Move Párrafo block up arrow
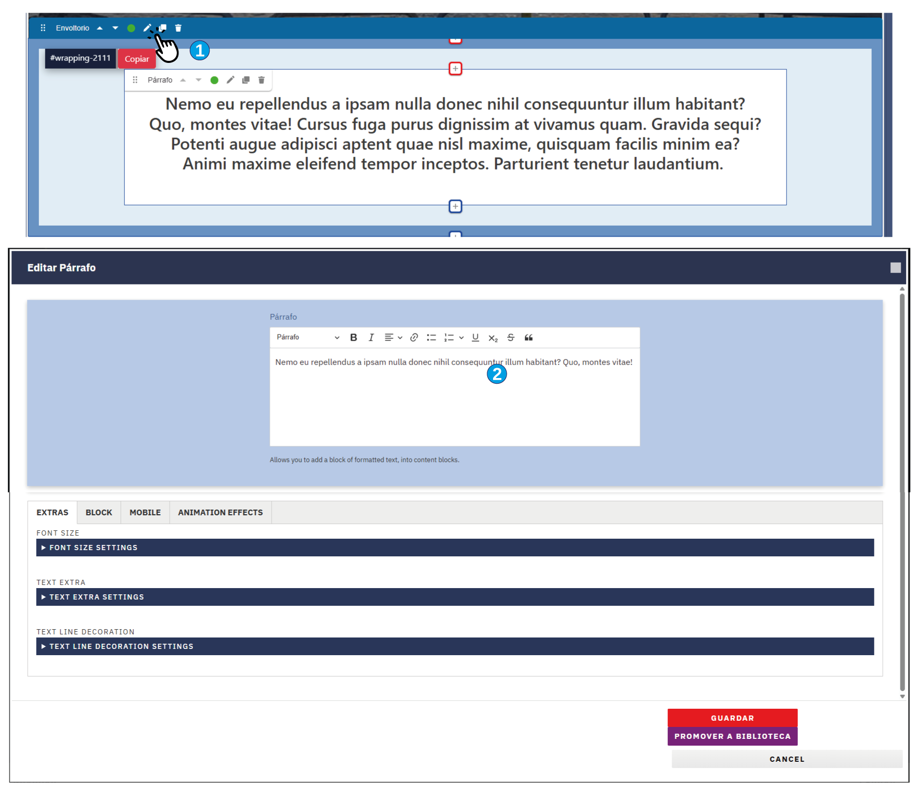The image size is (918, 807). (183, 80)
